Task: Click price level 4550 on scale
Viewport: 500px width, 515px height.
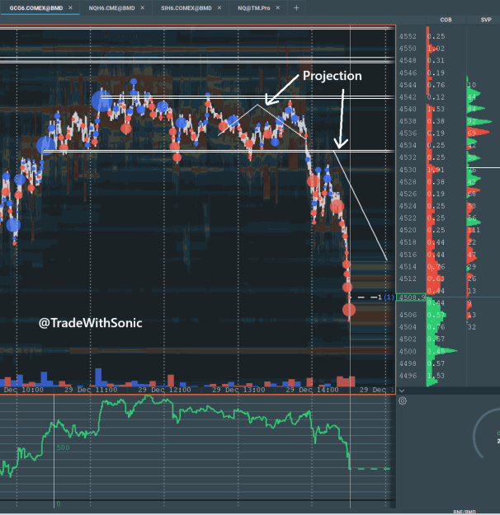Action: tap(408, 49)
